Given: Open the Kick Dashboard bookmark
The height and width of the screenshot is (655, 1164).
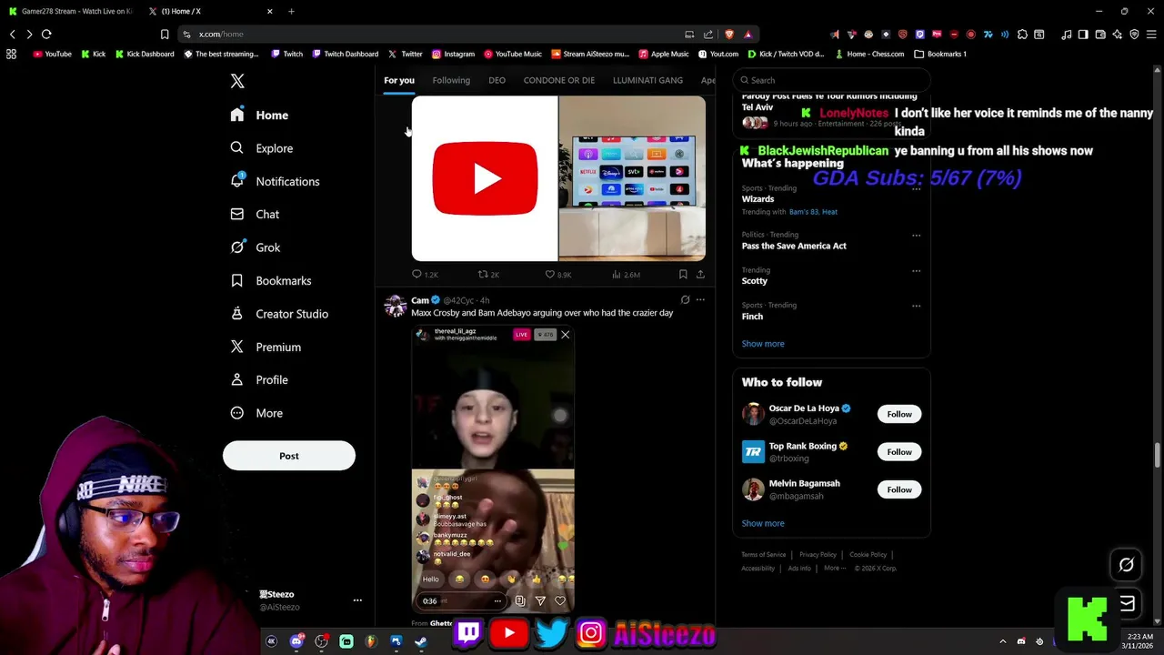Looking at the screenshot, I should point(145,54).
